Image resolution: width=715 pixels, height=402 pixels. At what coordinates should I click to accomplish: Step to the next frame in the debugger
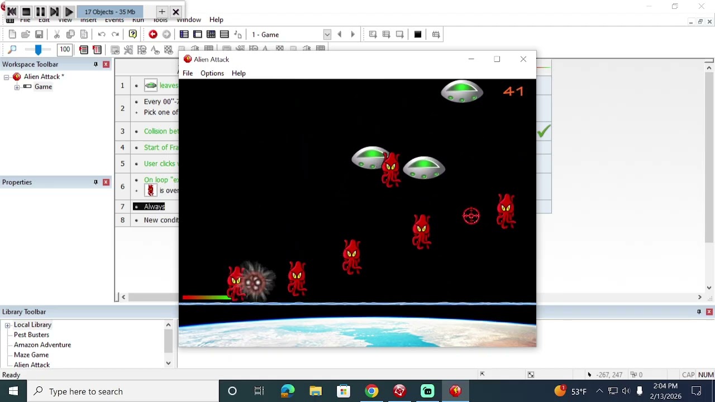[54, 11]
